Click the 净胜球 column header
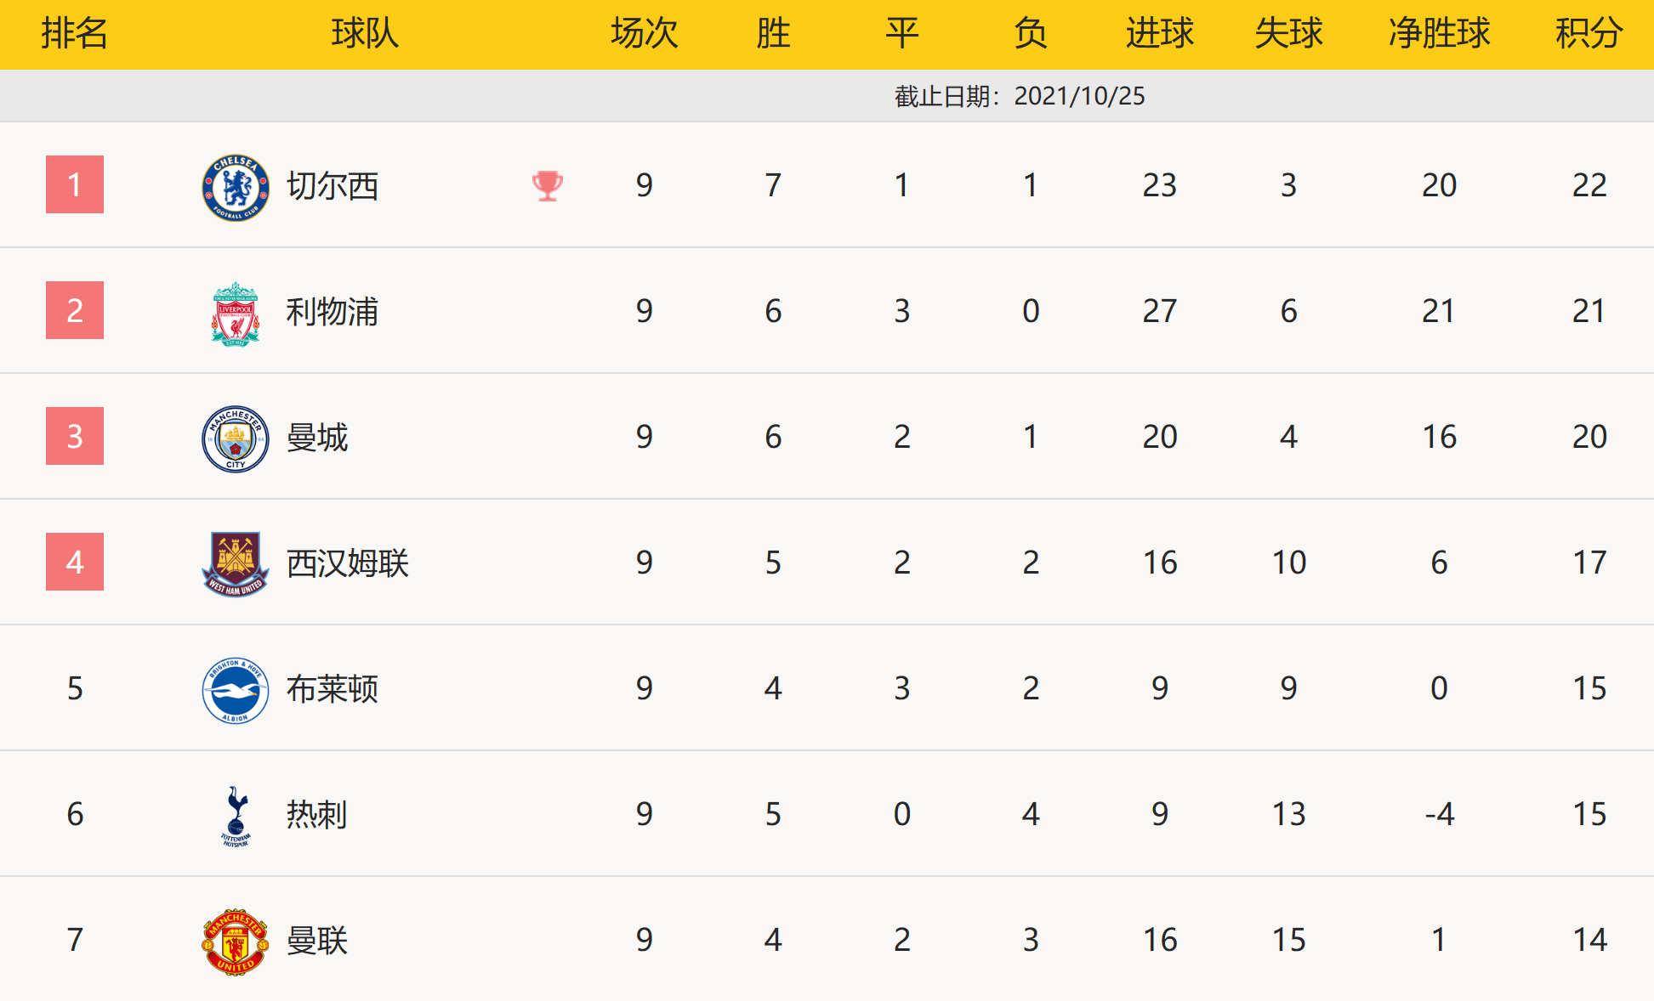The image size is (1654, 1001). (1439, 34)
